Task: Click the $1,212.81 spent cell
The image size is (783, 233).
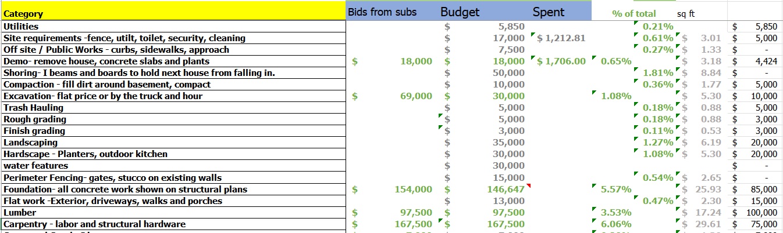Action: point(561,38)
